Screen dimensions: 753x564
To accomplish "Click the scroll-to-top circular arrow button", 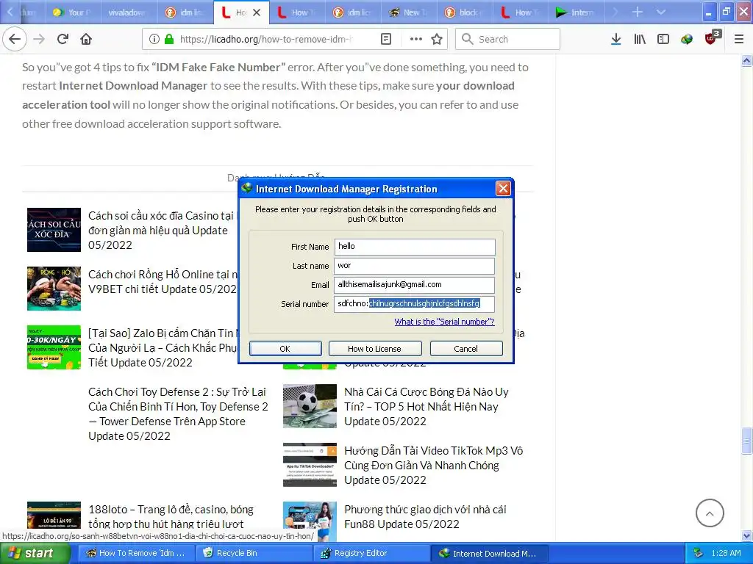I will tap(710, 513).
